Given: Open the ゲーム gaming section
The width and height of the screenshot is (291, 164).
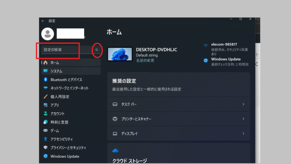Looking at the screenshot, I should (71, 131).
